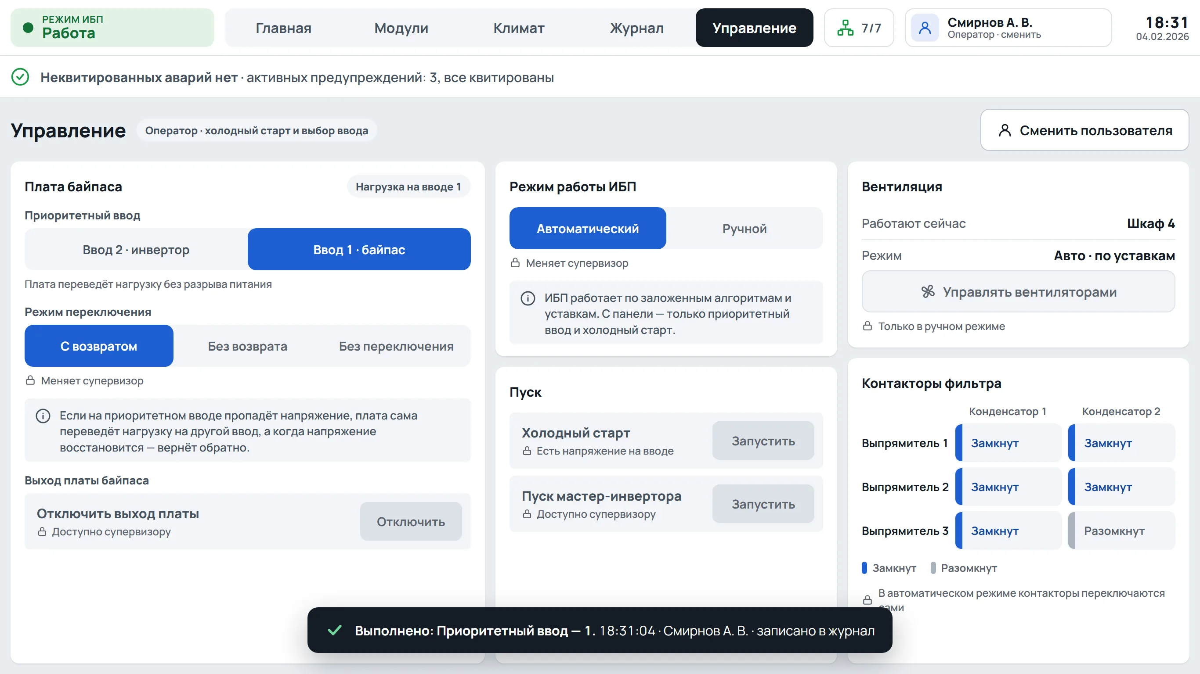The height and width of the screenshot is (674, 1200).
Task: Click Сменить пользователя button
Action: pos(1084,130)
